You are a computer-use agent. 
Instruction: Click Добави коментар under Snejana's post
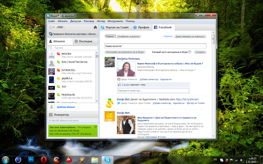tap(149, 79)
